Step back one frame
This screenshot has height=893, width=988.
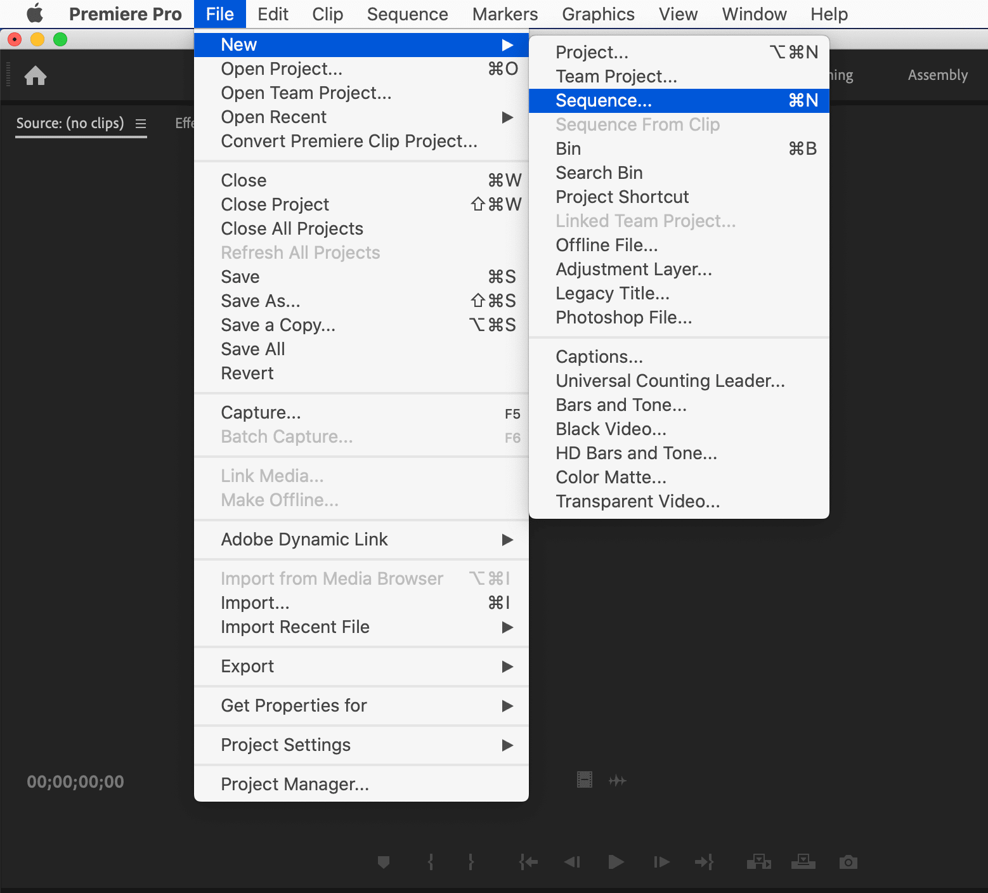click(572, 862)
